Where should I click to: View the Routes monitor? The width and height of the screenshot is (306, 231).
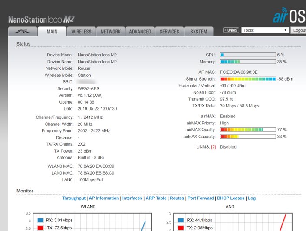(x=177, y=198)
